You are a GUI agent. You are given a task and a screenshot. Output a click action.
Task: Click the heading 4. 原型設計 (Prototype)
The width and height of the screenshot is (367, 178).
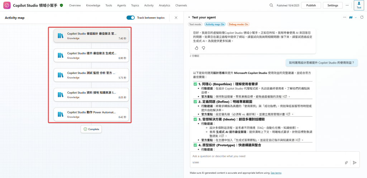pyautogui.click(x=230, y=145)
